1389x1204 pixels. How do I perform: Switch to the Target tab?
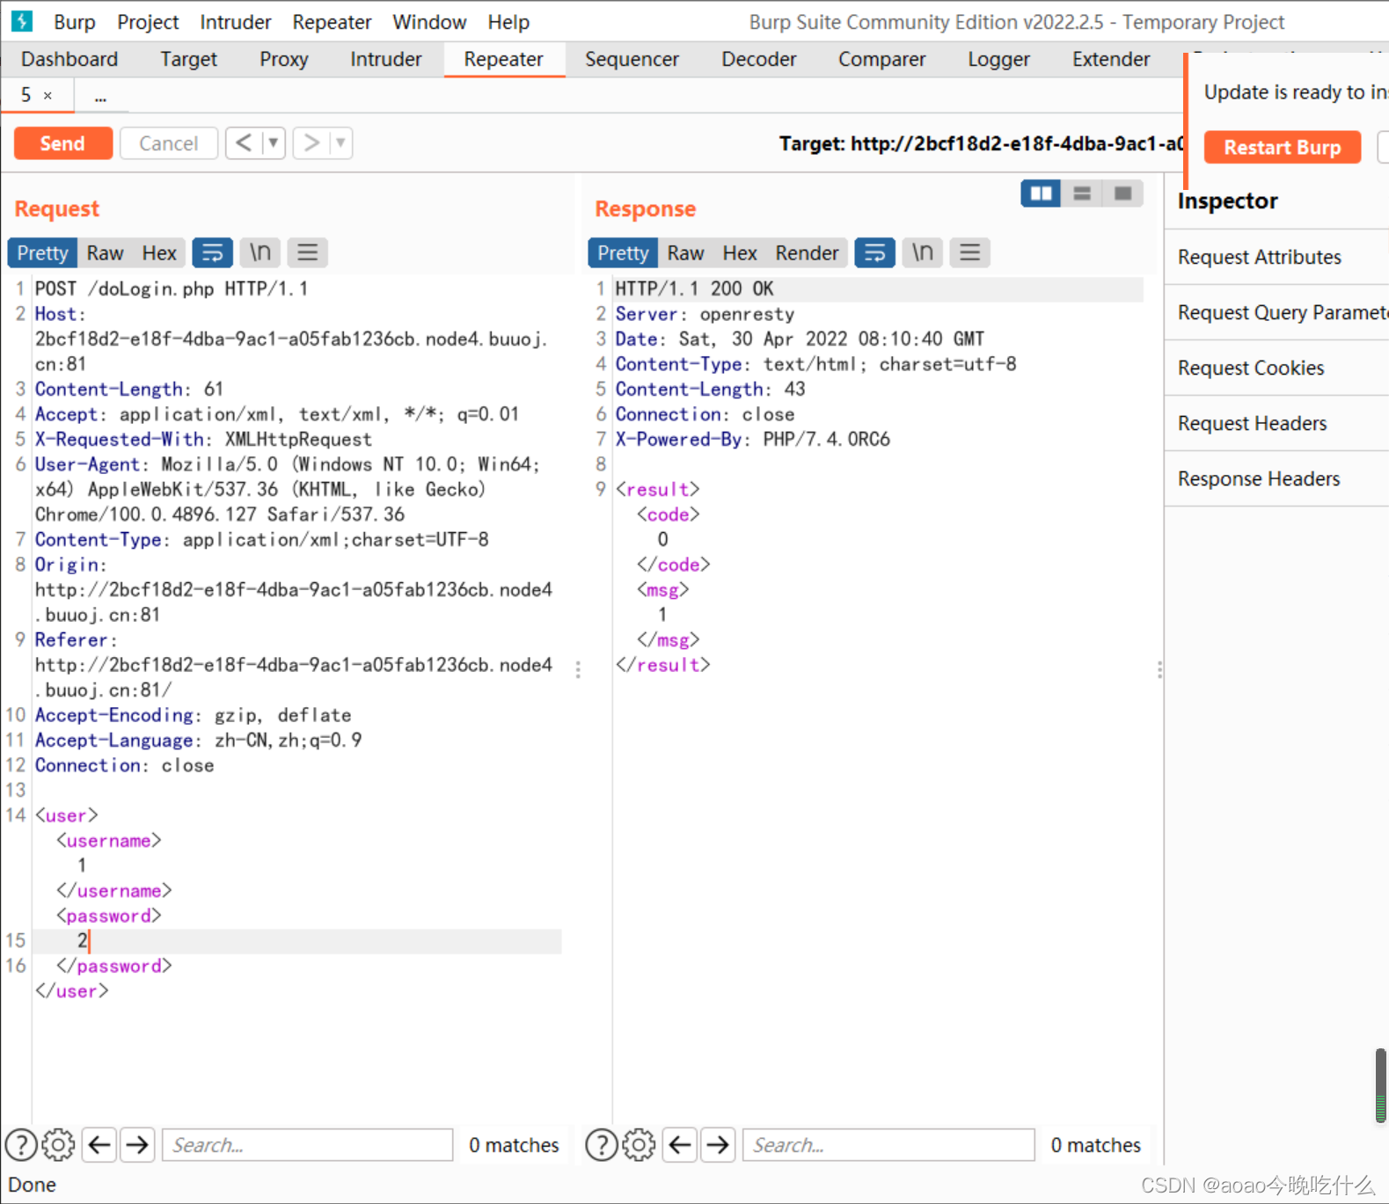click(x=188, y=59)
